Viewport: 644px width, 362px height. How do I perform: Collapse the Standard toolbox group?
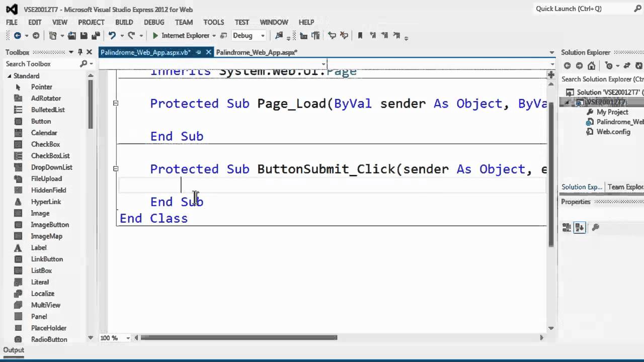click(9, 76)
